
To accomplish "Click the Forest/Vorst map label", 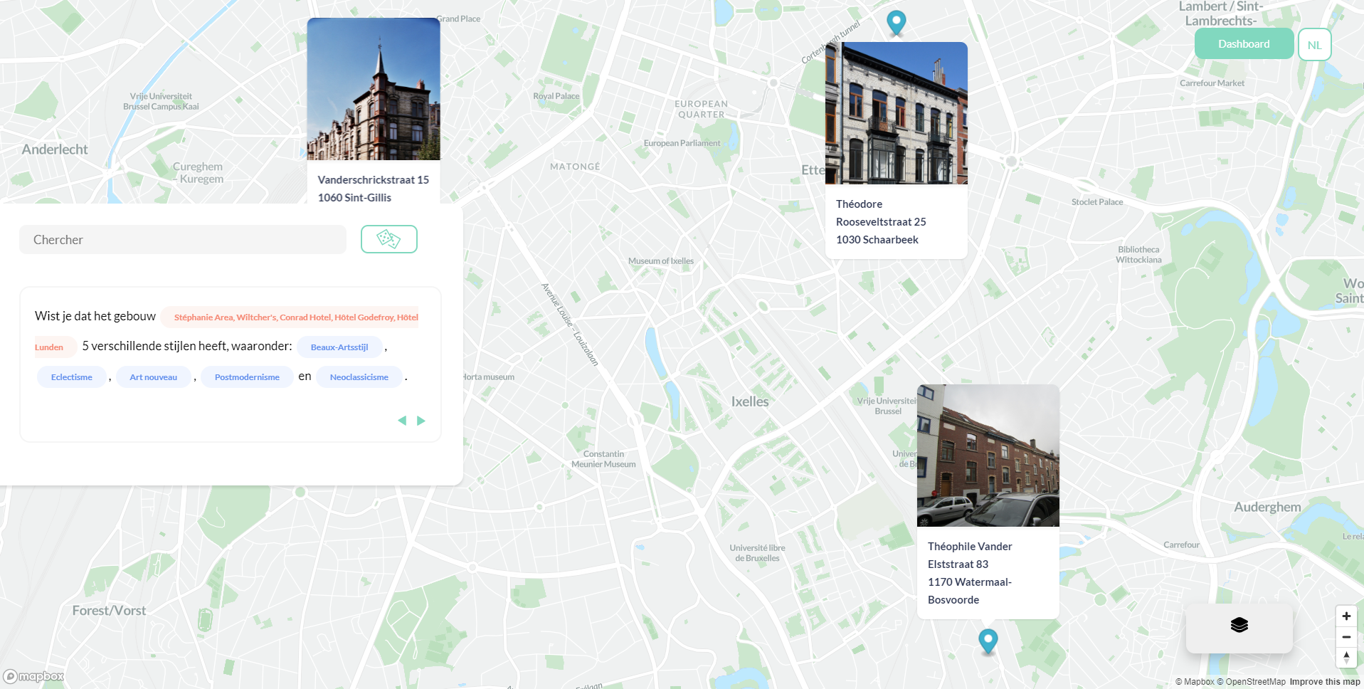I will click(x=109, y=611).
